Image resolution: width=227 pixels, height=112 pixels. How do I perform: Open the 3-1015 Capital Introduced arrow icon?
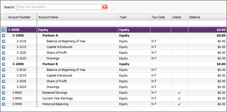point(4,47)
